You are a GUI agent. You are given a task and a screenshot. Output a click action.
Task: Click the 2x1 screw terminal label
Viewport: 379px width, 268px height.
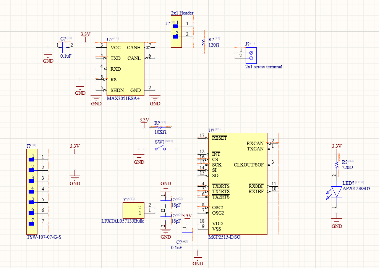264,67
